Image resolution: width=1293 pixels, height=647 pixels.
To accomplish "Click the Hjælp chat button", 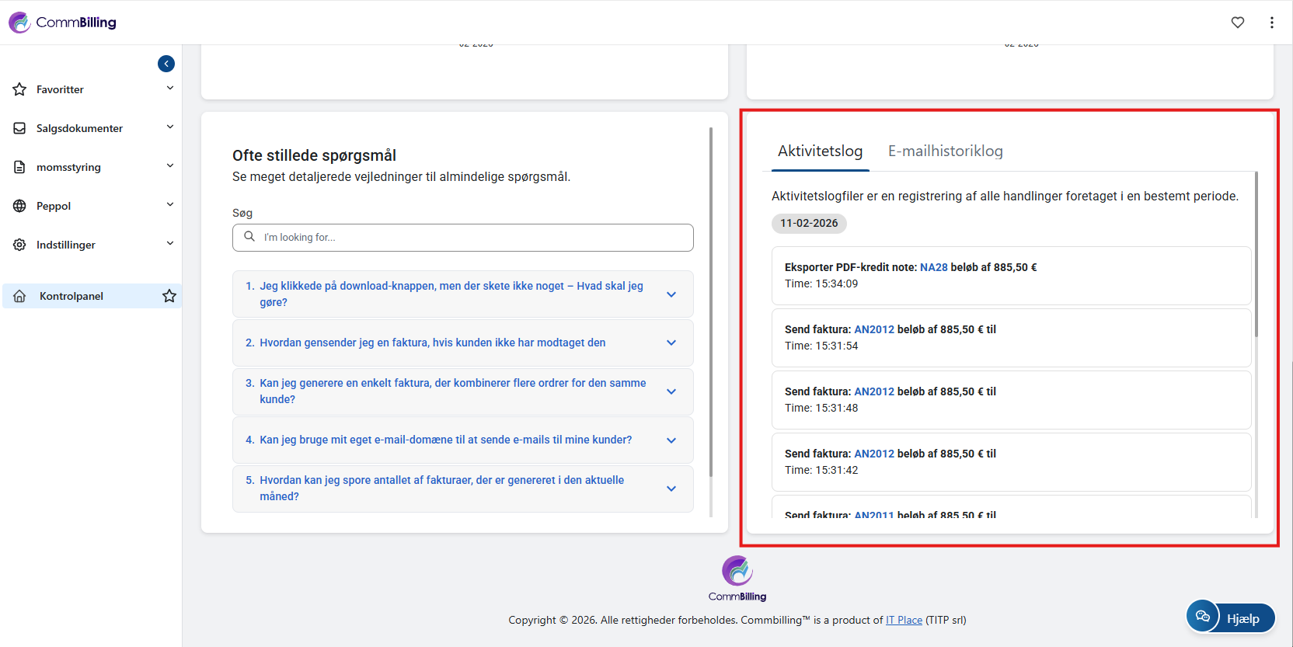I will point(1231,617).
